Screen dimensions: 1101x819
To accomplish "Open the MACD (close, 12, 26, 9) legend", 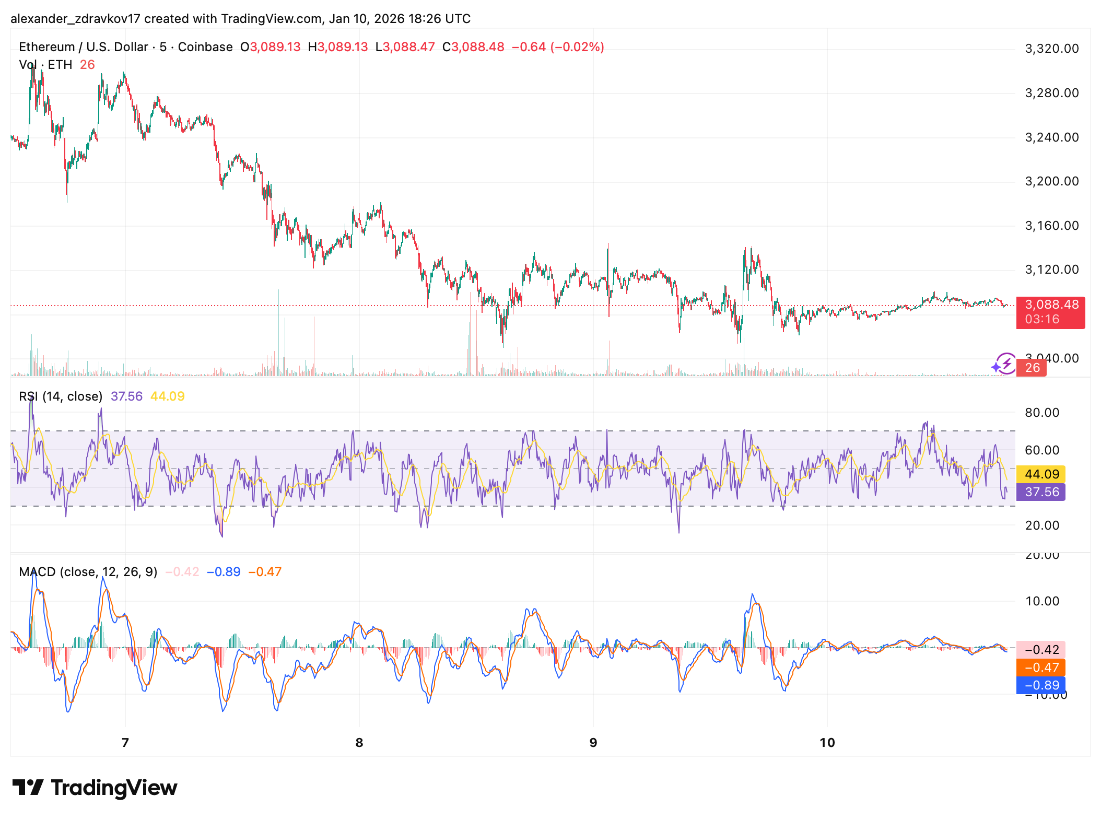I will click(x=88, y=572).
